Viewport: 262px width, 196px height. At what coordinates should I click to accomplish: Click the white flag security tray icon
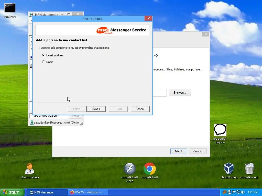tap(234, 192)
